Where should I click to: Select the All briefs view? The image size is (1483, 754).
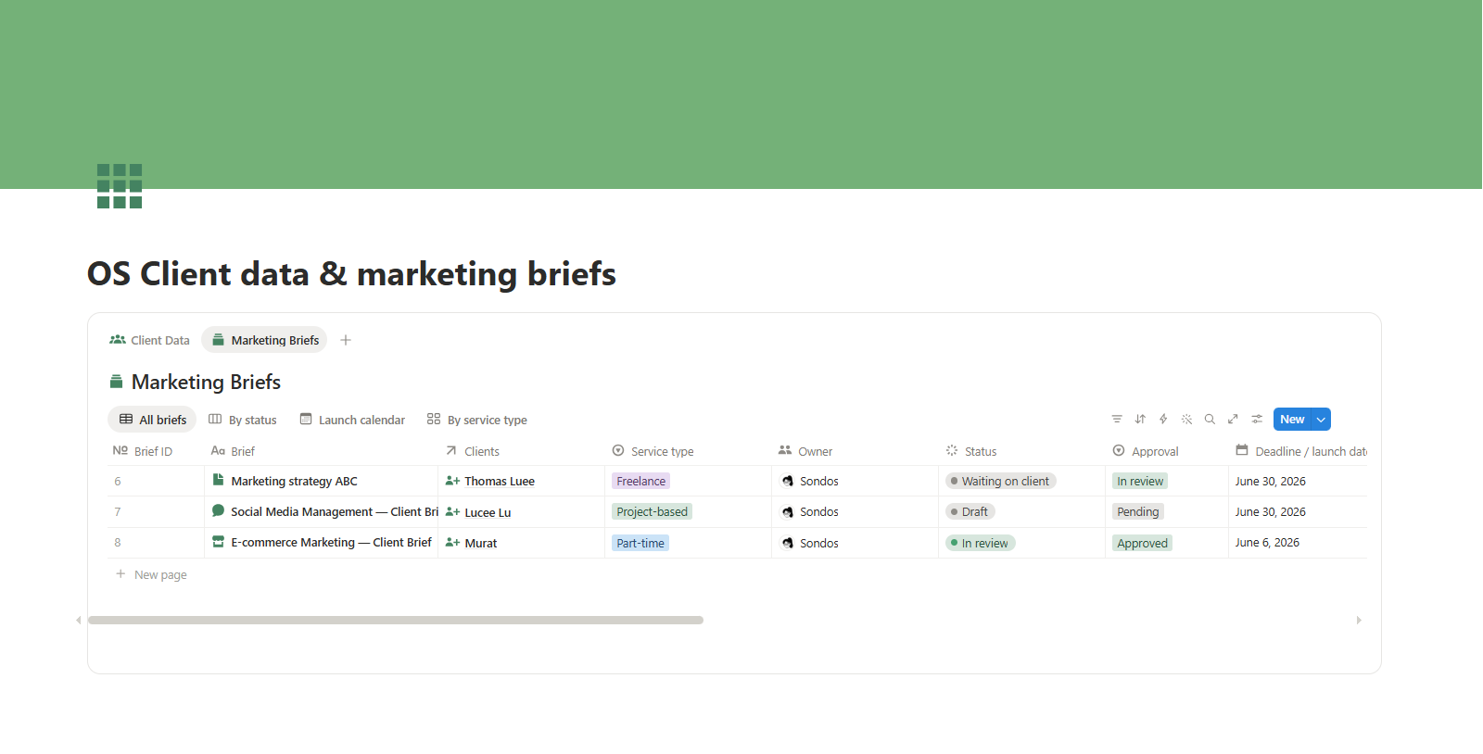click(x=152, y=420)
